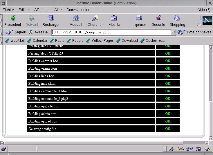The width and height of the screenshot is (213, 155).
Task: Open the Mozilla toolbar button
Action: [114, 21]
